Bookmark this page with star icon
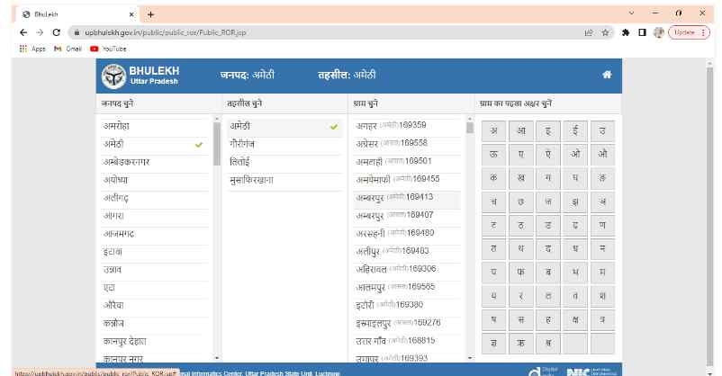 tap(606, 31)
